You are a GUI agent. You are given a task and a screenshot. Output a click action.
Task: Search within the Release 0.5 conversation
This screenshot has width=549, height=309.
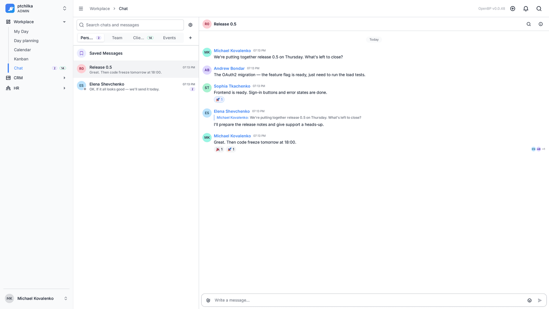(529, 24)
